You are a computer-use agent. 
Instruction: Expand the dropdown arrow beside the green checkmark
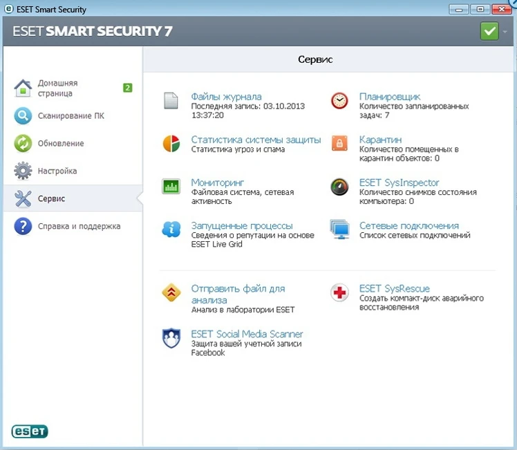(x=505, y=32)
